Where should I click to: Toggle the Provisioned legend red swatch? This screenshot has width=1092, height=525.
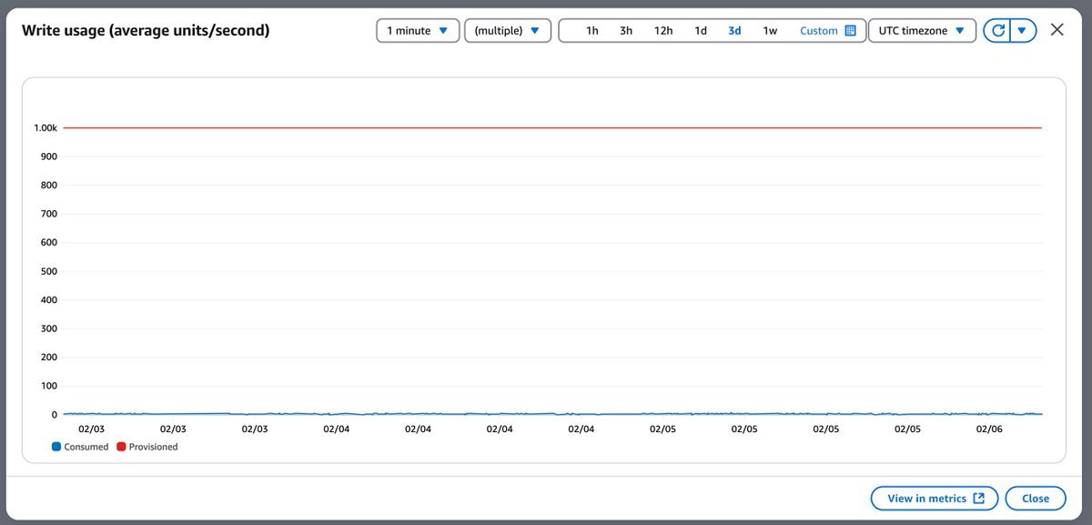coord(122,447)
